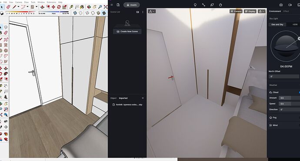300x161 pixels.
Task: Select the Paint Bucket tool
Action: click(82, 7)
